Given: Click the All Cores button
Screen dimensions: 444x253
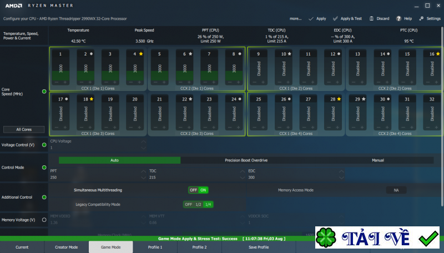Looking at the screenshot, I should [24, 130].
